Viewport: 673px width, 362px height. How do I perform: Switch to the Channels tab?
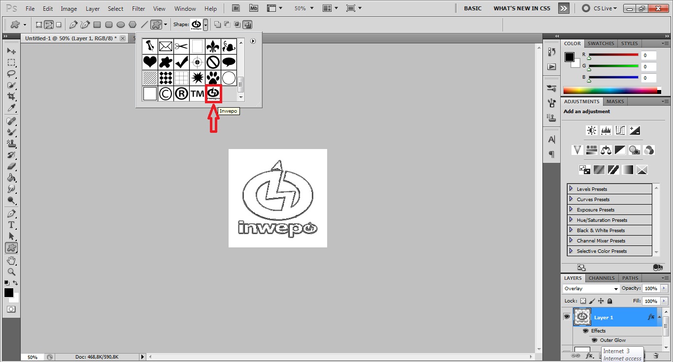(x=602, y=278)
